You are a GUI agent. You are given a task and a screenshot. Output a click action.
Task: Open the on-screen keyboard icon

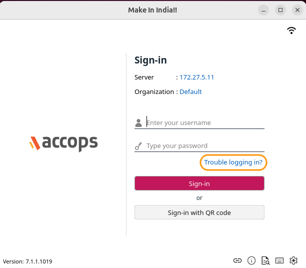[x=279, y=260]
